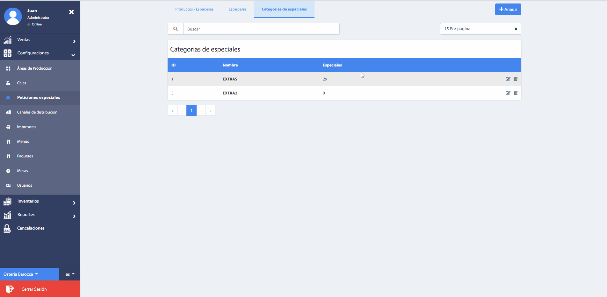This screenshot has width=607, height=297.
Task: Click the user avatar icon for Juan
Action: (13, 17)
